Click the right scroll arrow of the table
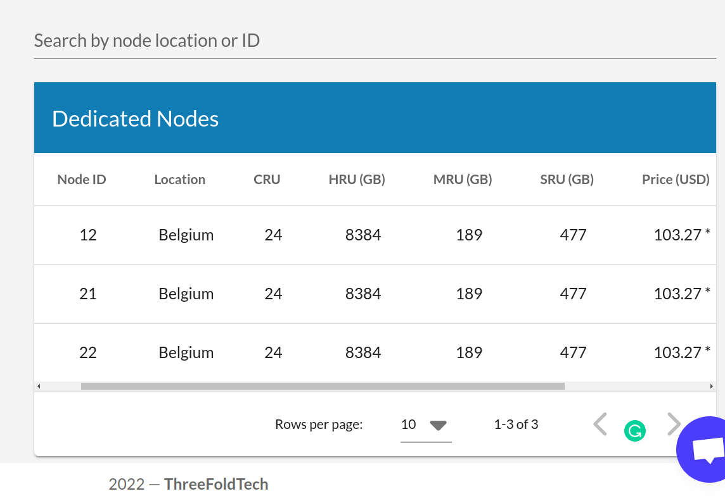This screenshot has width=725, height=496. [711, 385]
